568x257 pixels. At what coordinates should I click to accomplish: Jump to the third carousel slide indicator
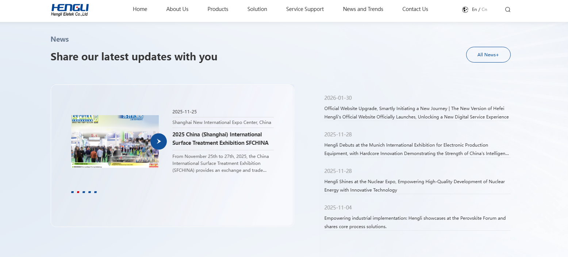point(84,192)
